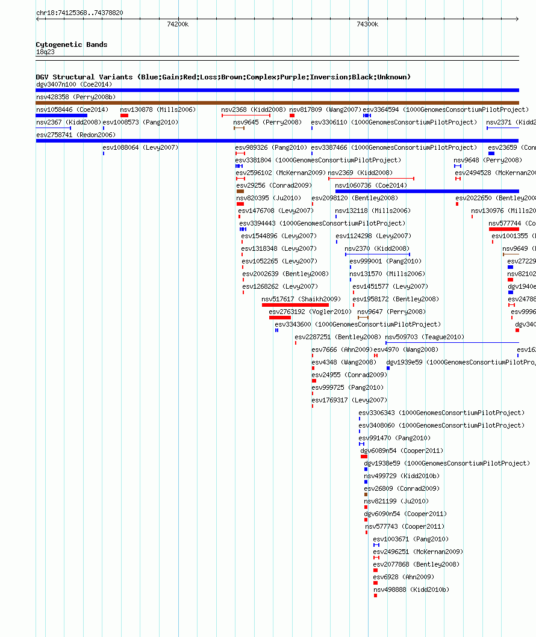536x637 pixels.
Task: Select esv2763192 (Vogler2010) variant
Action: pyautogui.click(x=310, y=312)
